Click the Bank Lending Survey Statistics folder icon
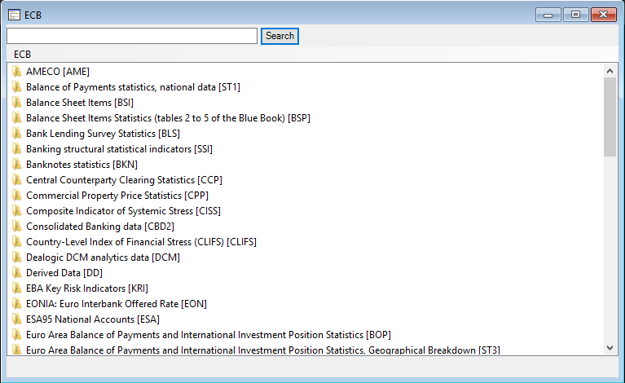The height and width of the screenshot is (383, 625). pos(17,134)
